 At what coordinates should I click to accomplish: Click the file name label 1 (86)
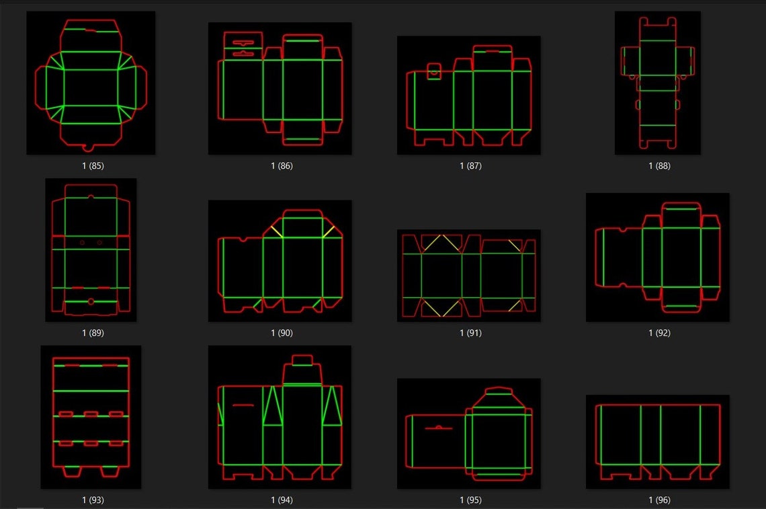pyautogui.click(x=282, y=166)
